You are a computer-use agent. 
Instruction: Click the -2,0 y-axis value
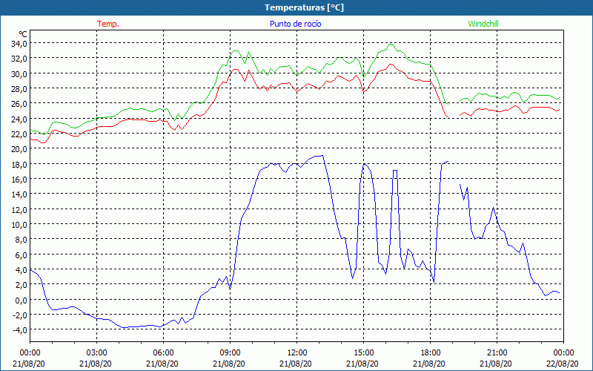tap(20, 315)
